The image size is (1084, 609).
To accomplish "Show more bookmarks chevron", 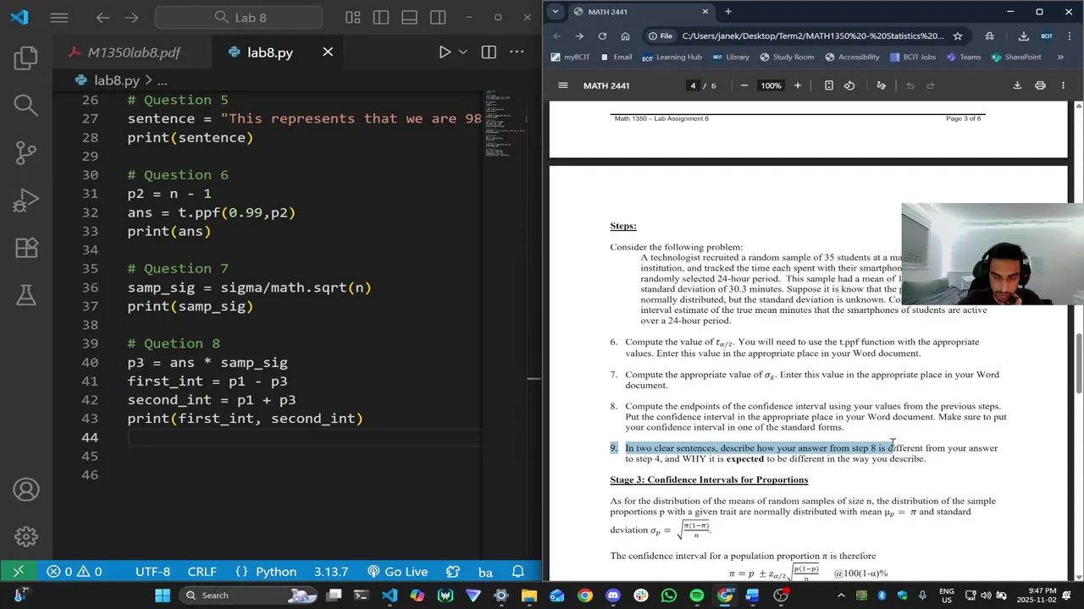I will click(1060, 57).
